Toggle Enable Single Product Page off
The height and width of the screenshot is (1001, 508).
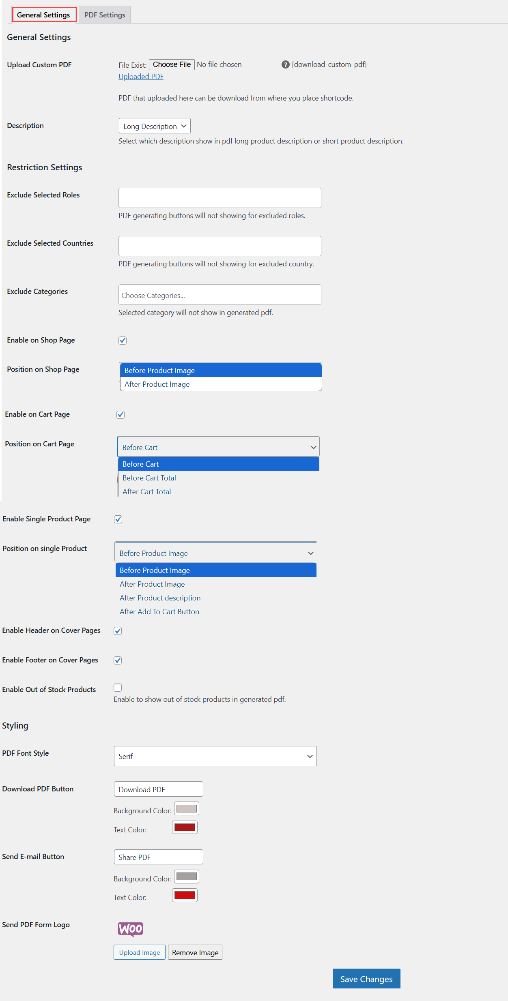click(x=118, y=519)
